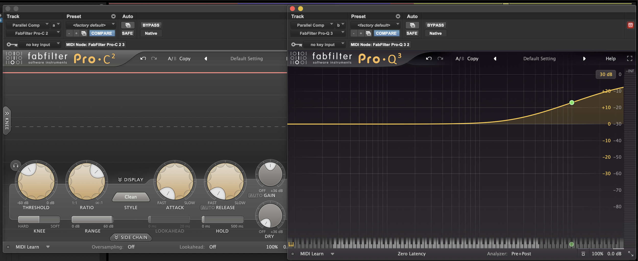Toggle SAFE in Pro-Q 3 window
This screenshot has width=638, height=261.
pyautogui.click(x=412, y=33)
